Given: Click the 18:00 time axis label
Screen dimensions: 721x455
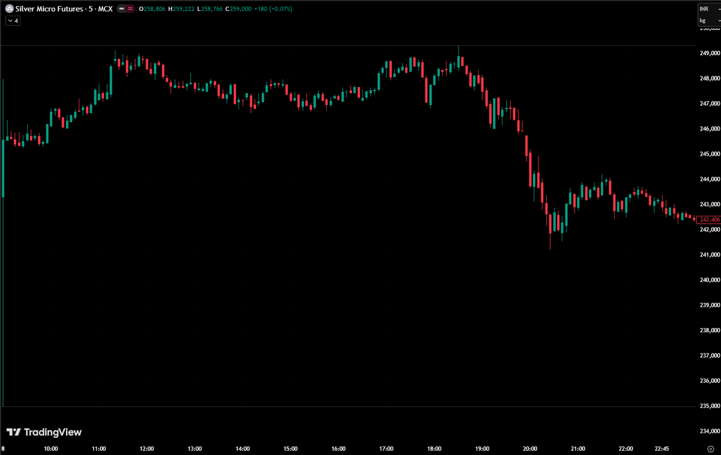Looking at the screenshot, I should 434,449.
